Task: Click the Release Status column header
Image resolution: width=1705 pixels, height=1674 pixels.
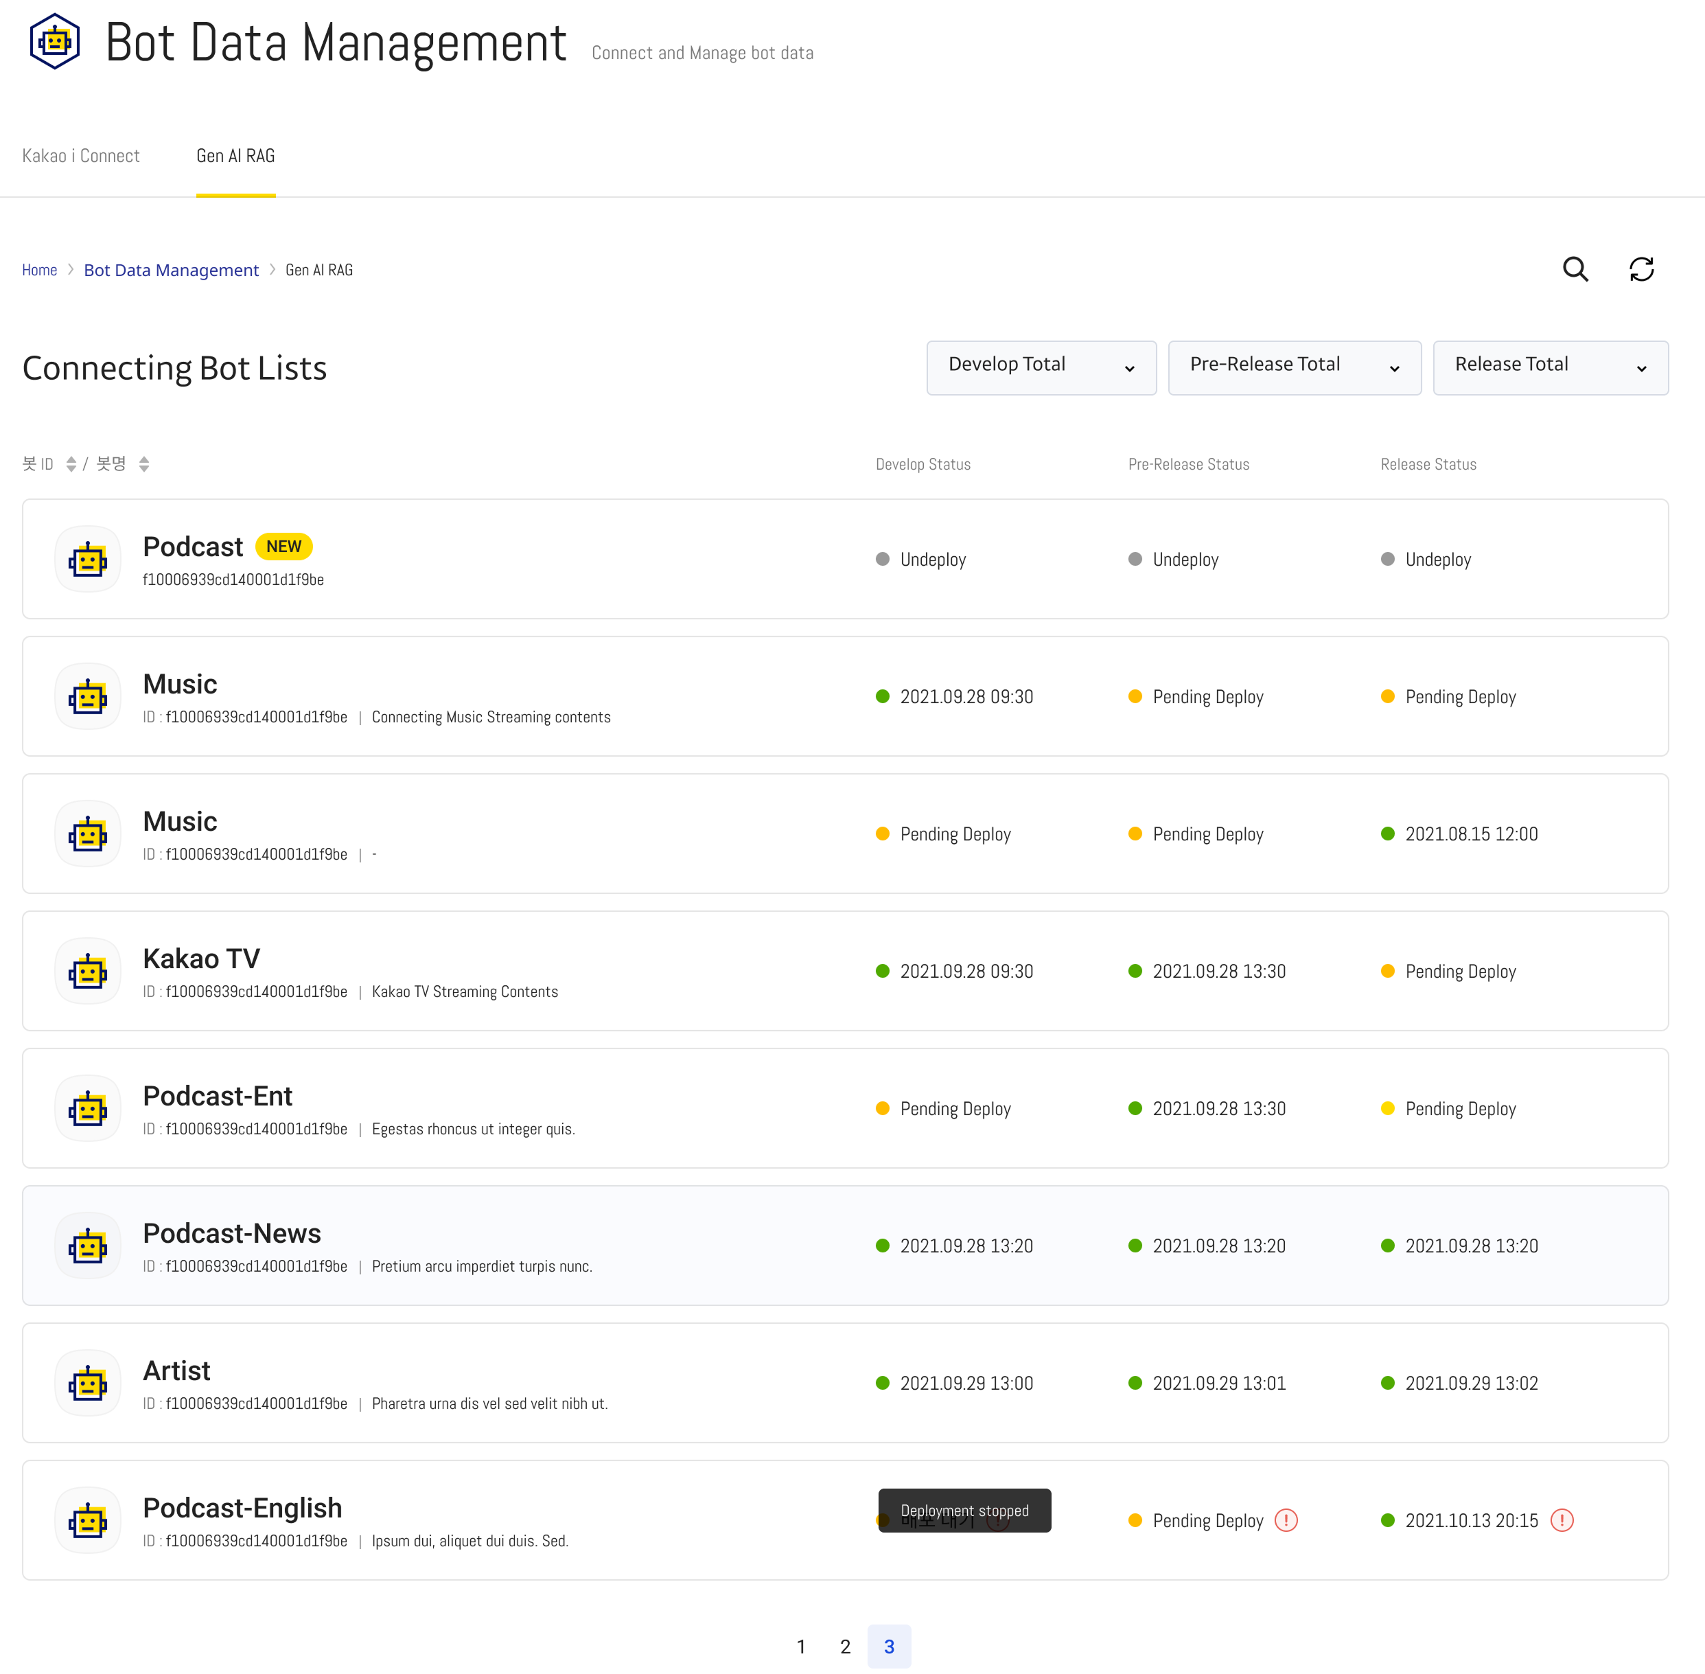Action: coord(1428,464)
